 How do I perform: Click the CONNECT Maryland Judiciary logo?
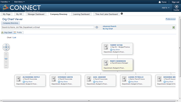tap(21, 8)
